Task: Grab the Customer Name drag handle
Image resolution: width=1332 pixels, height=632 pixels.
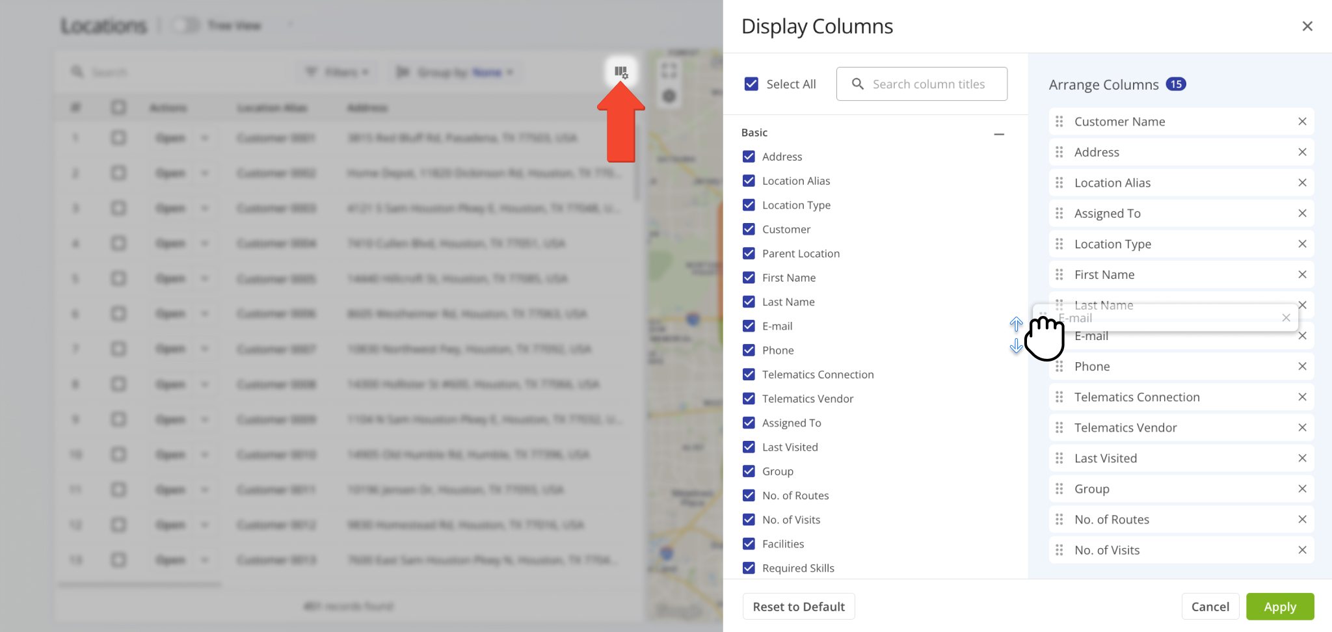Action: [1059, 122]
